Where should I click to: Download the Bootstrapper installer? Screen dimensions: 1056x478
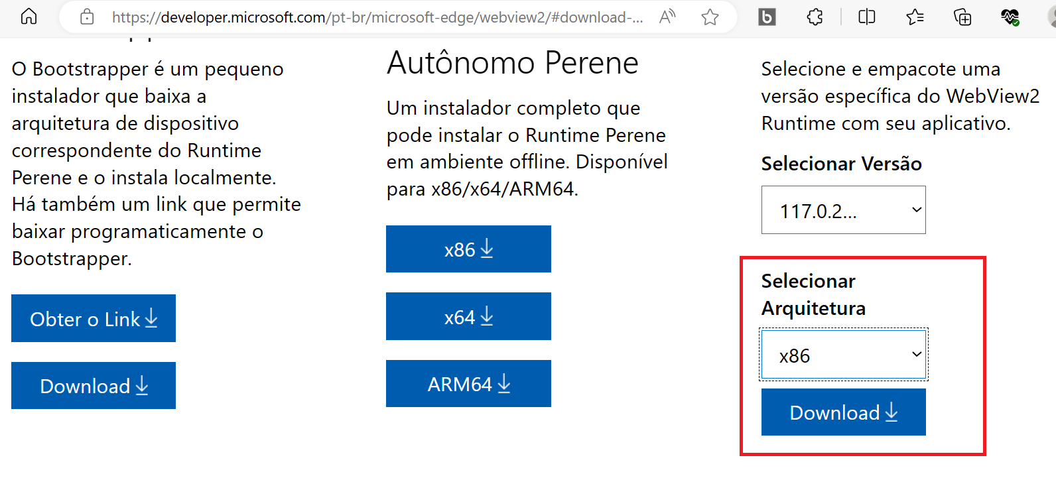click(x=94, y=385)
